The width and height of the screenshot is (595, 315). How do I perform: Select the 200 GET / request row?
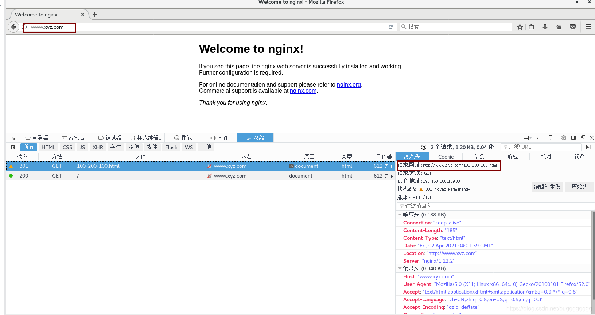coord(201,176)
